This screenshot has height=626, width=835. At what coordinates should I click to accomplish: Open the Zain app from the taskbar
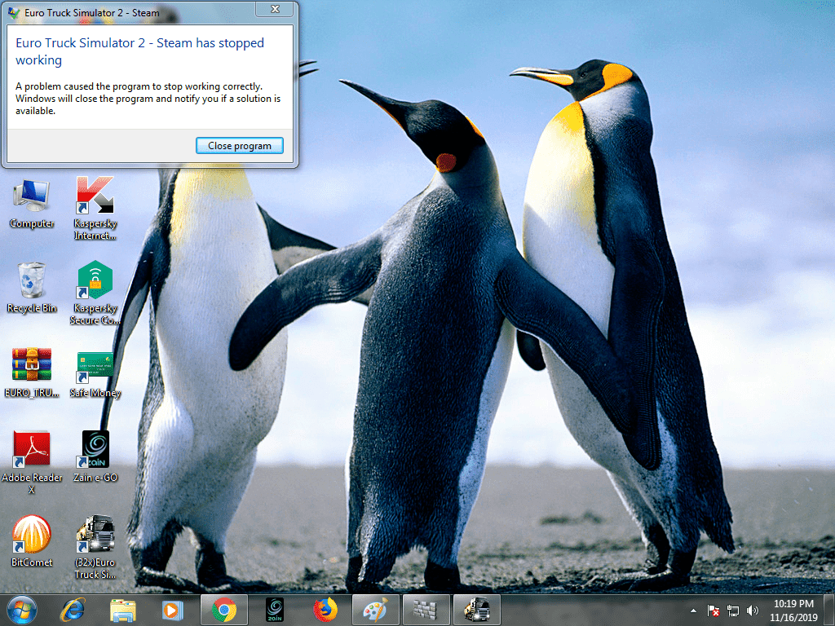pyautogui.click(x=275, y=610)
